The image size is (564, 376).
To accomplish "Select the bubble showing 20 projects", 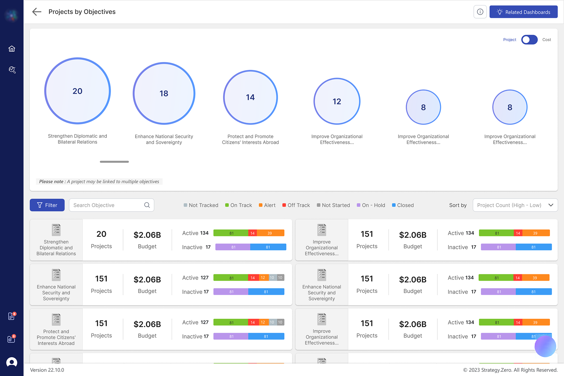I will point(77,91).
